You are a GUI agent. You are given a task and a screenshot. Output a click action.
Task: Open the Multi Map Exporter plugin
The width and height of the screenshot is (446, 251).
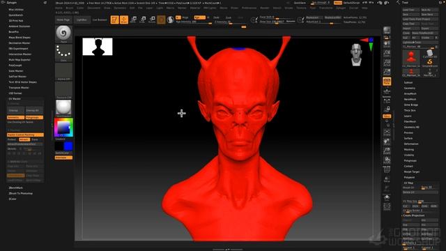tap(20, 60)
